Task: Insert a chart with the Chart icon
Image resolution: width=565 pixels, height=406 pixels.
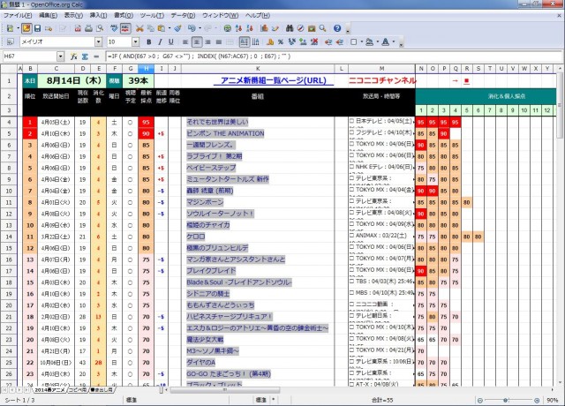Action: tap(264, 28)
